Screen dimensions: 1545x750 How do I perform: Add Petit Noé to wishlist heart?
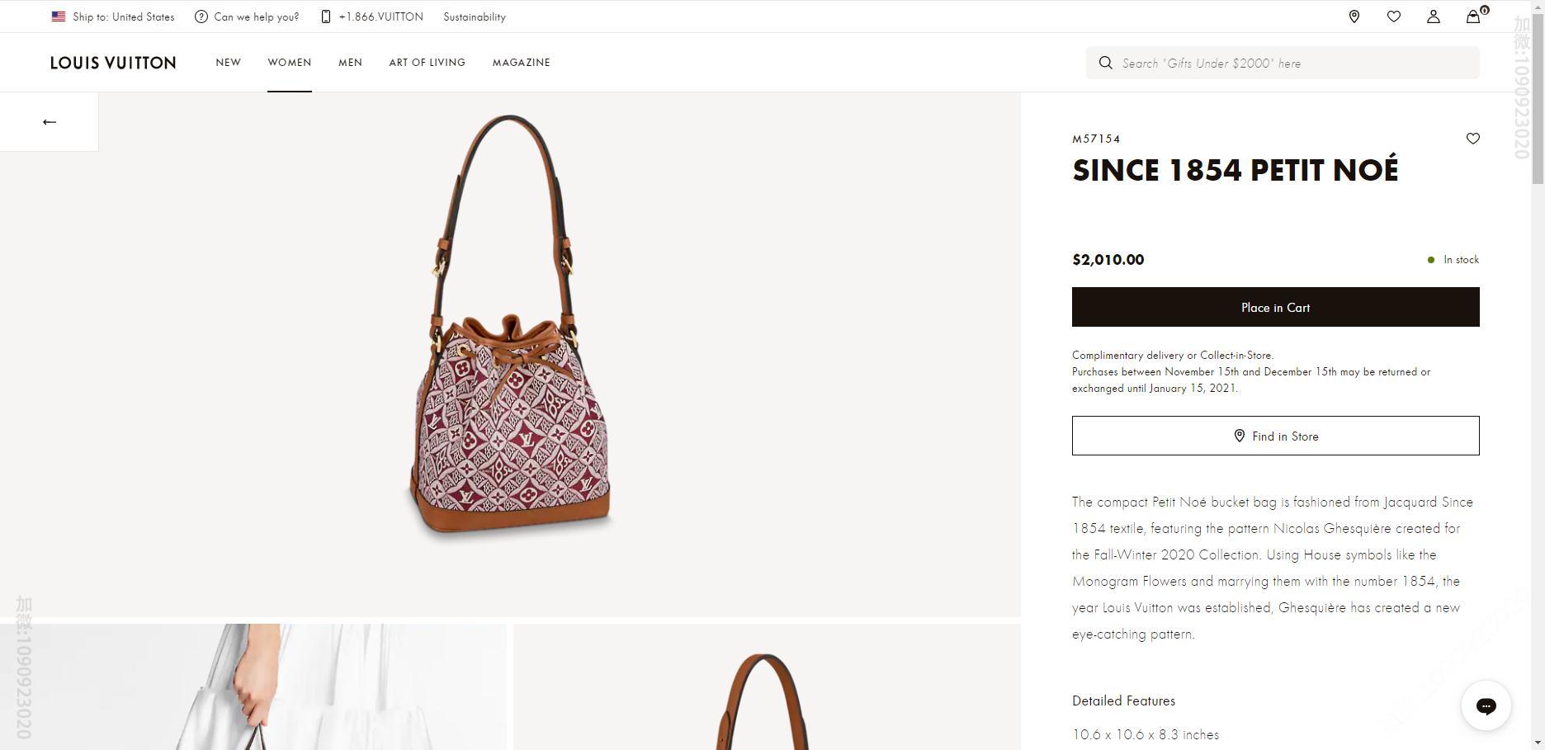click(1472, 139)
